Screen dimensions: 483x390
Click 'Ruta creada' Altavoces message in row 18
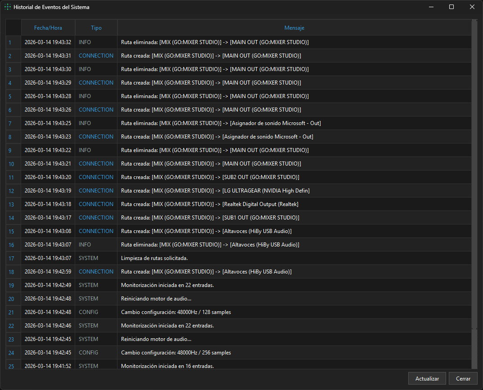coord(206,272)
